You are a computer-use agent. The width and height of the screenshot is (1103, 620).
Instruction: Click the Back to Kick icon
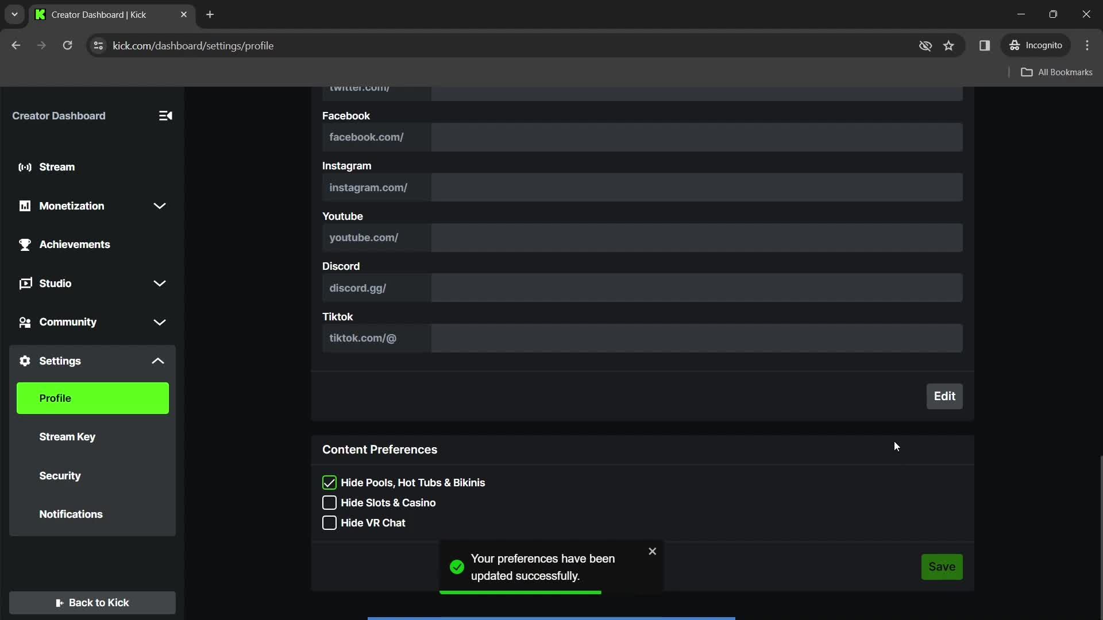60,603
